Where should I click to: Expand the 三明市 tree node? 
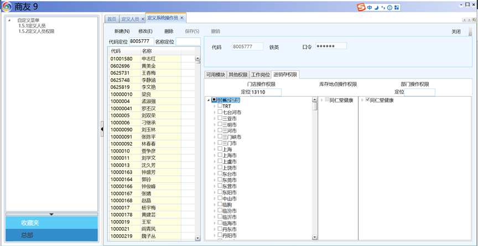click(215, 125)
